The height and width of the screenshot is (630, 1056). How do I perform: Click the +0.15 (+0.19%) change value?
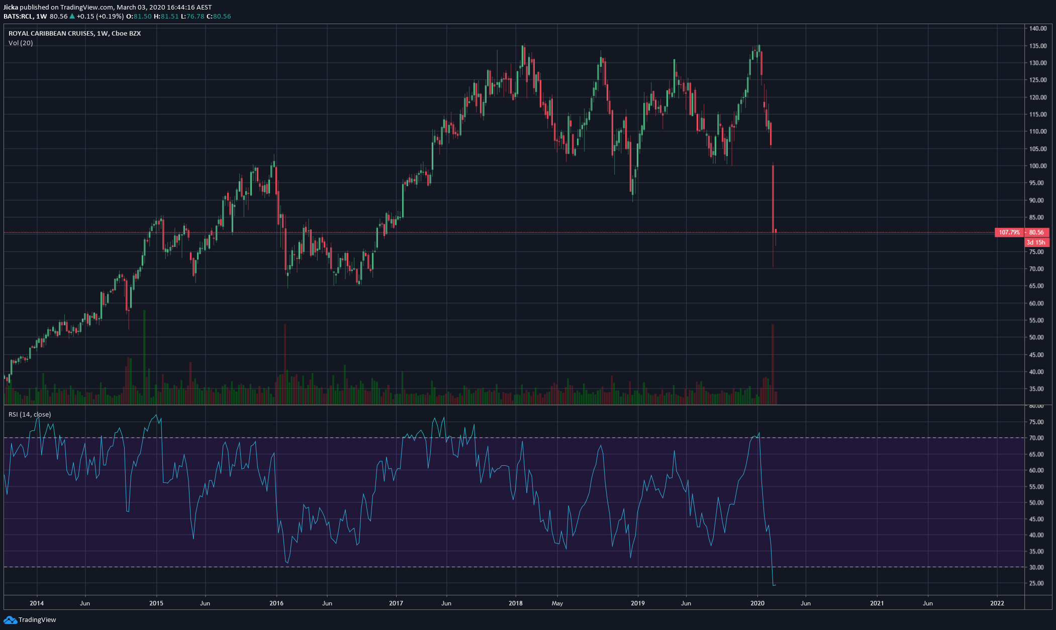pos(100,17)
